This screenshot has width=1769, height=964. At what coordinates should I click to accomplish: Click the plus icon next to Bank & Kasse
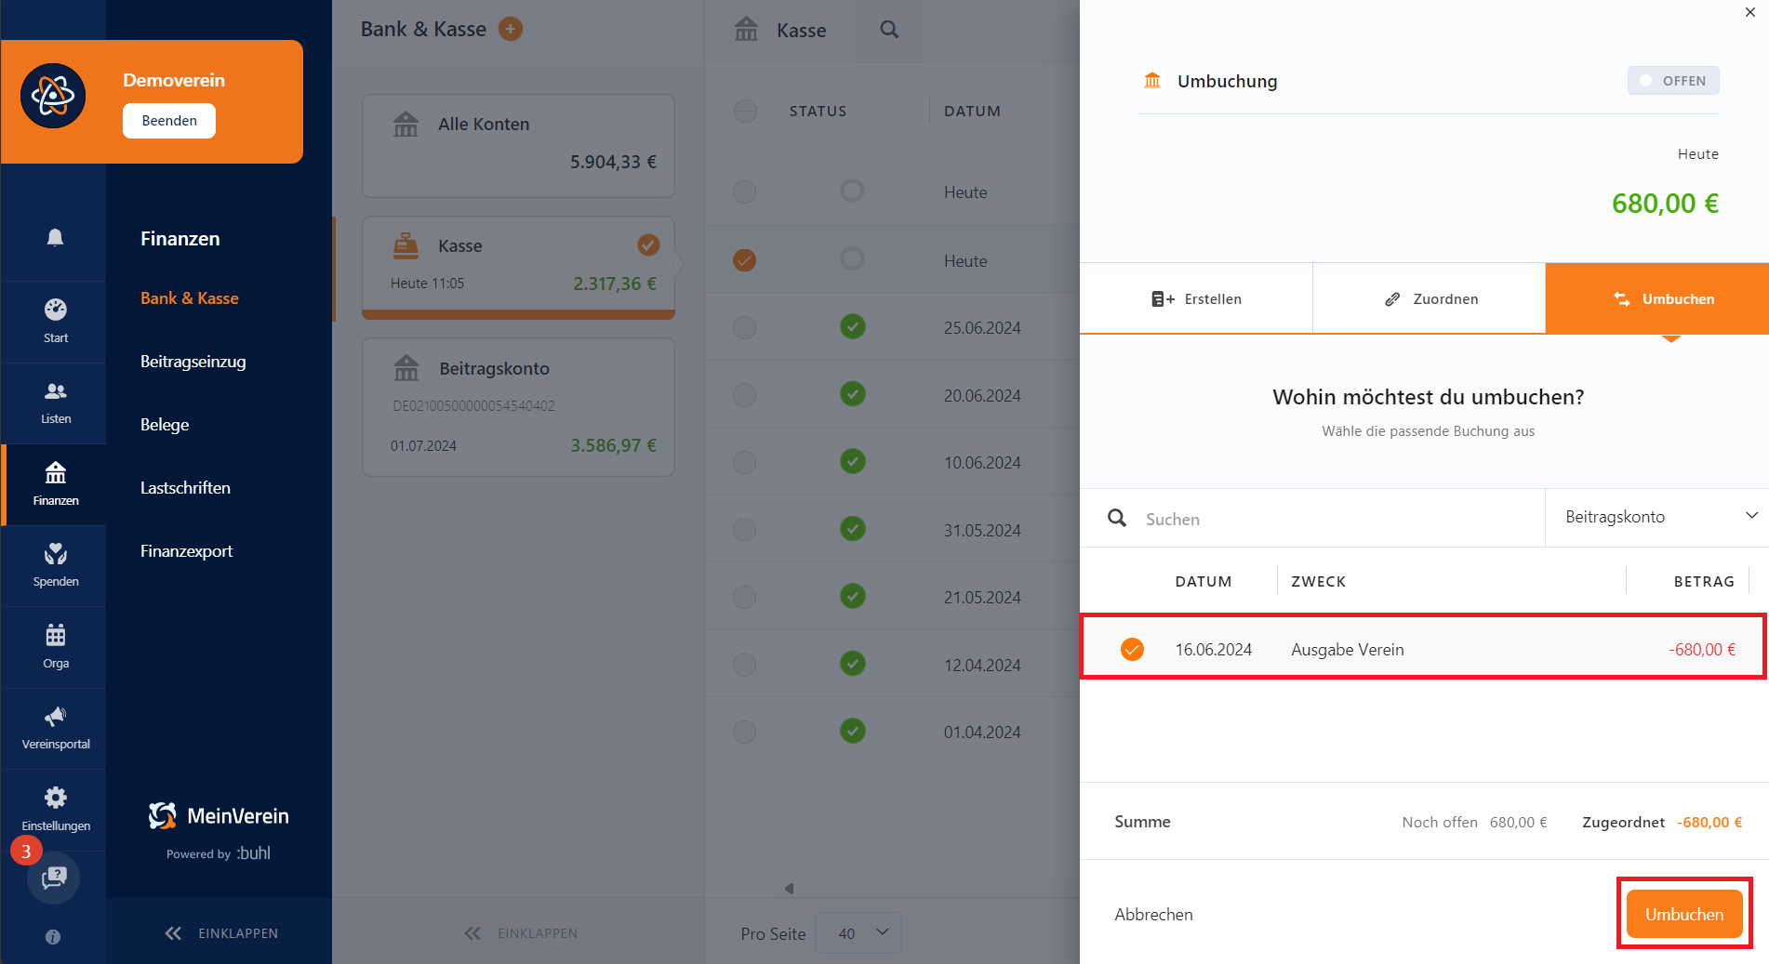click(511, 29)
